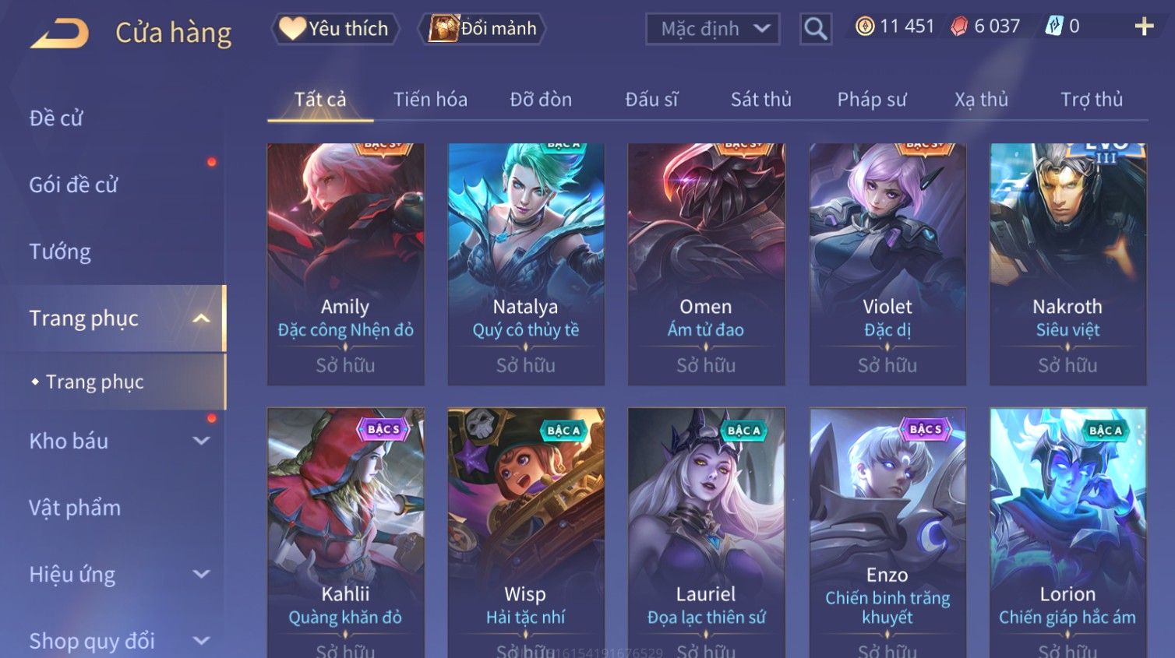
Task: Select the Amily Đặc công Nhện đỏ skin
Action: point(345,264)
